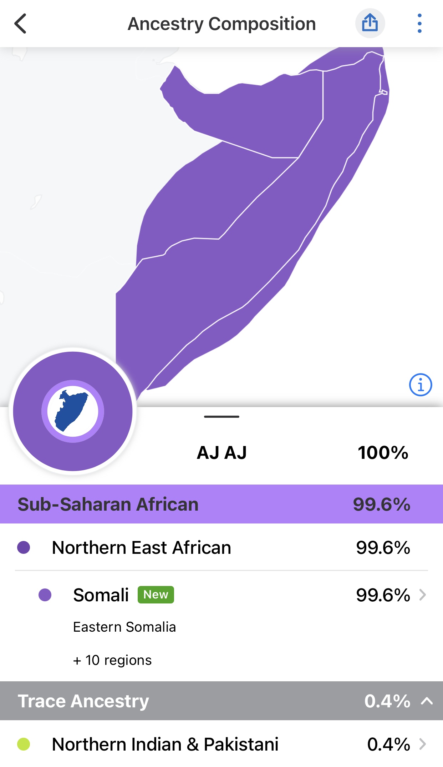Select Northern East African row
Viewport: 443px width, 767px height.
141,547
